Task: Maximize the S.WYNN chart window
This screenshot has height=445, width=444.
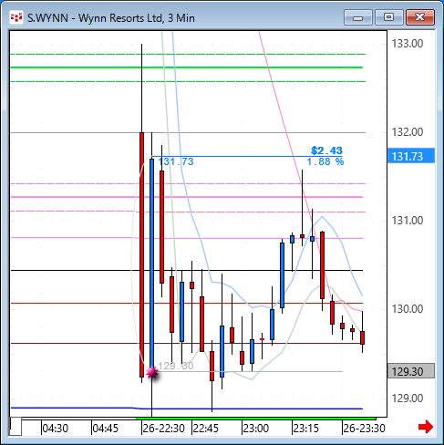Action: 388,17
